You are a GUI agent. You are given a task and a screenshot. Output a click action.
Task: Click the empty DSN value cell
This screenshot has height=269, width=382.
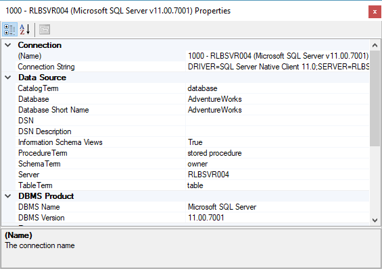click(277, 121)
